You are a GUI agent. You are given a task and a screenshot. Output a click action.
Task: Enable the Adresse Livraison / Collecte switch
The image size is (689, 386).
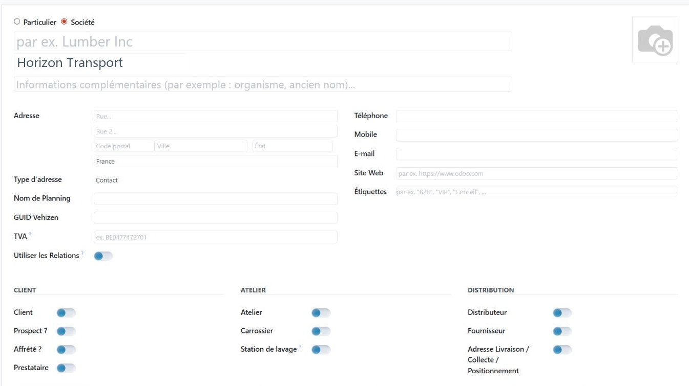pyautogui.click(x=562, y=350)
